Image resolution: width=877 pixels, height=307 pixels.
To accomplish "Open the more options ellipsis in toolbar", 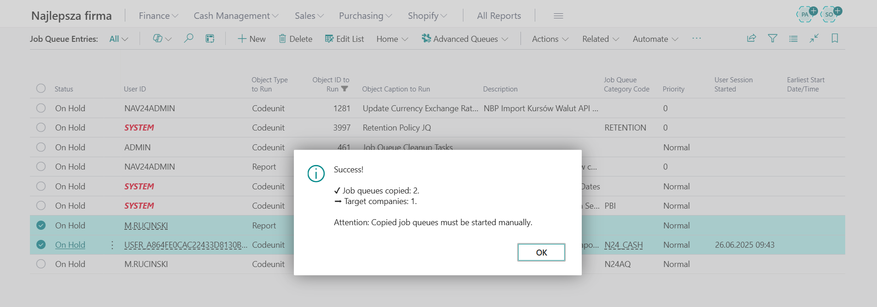I will point(696,39).
